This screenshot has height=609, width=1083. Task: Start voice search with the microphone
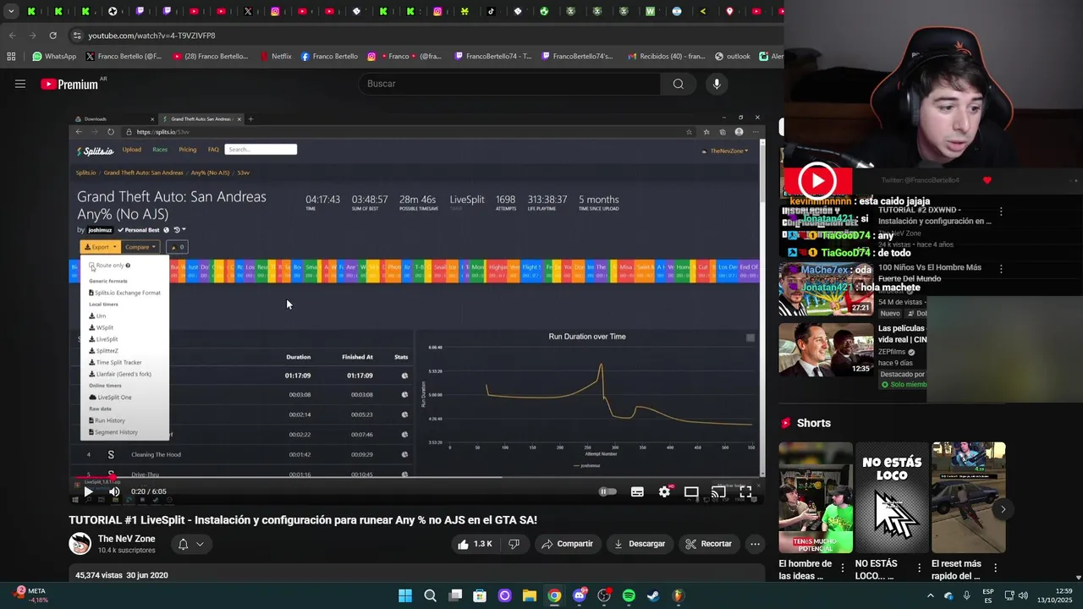tap(717, 84)
